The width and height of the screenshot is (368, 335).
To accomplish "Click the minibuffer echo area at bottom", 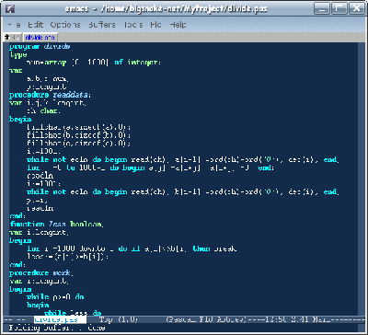I will (x=184, y=328).
